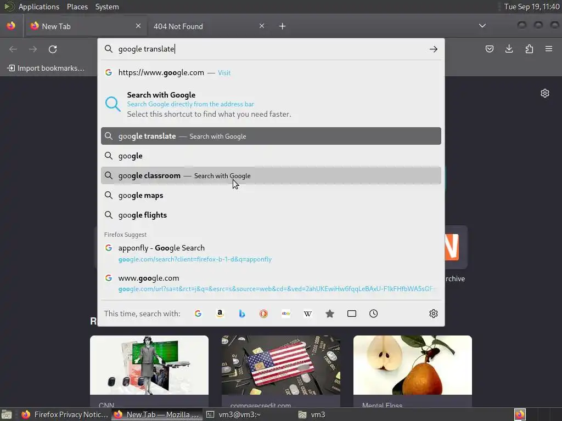The height and width of the screenshot is (421, 562).
Task: Choose google translate search suggestion
Action: pos(271,136)
